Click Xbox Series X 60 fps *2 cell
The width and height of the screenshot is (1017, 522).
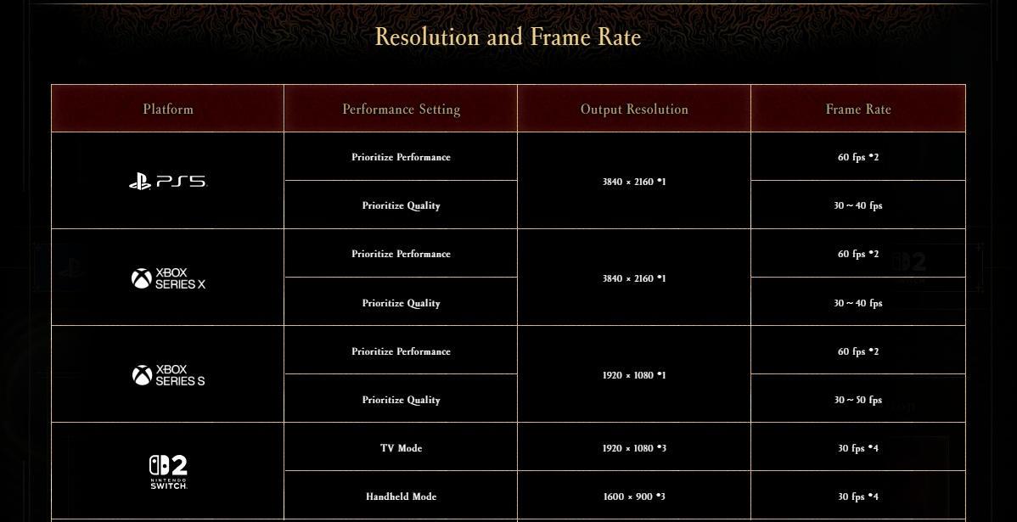pos(858,254)
